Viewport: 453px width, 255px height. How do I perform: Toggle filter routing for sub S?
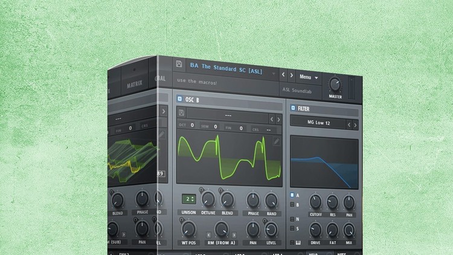pos(292,228)
